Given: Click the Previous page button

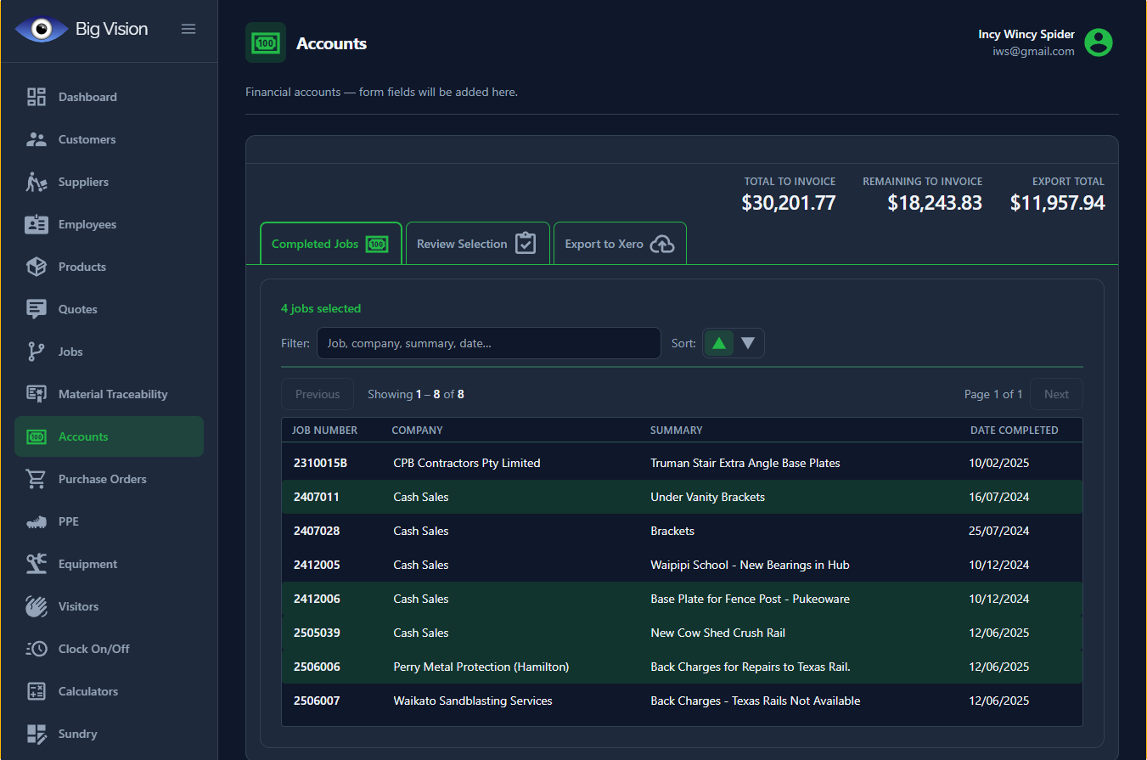Looking at the screenshot, I should pos(318,394).
